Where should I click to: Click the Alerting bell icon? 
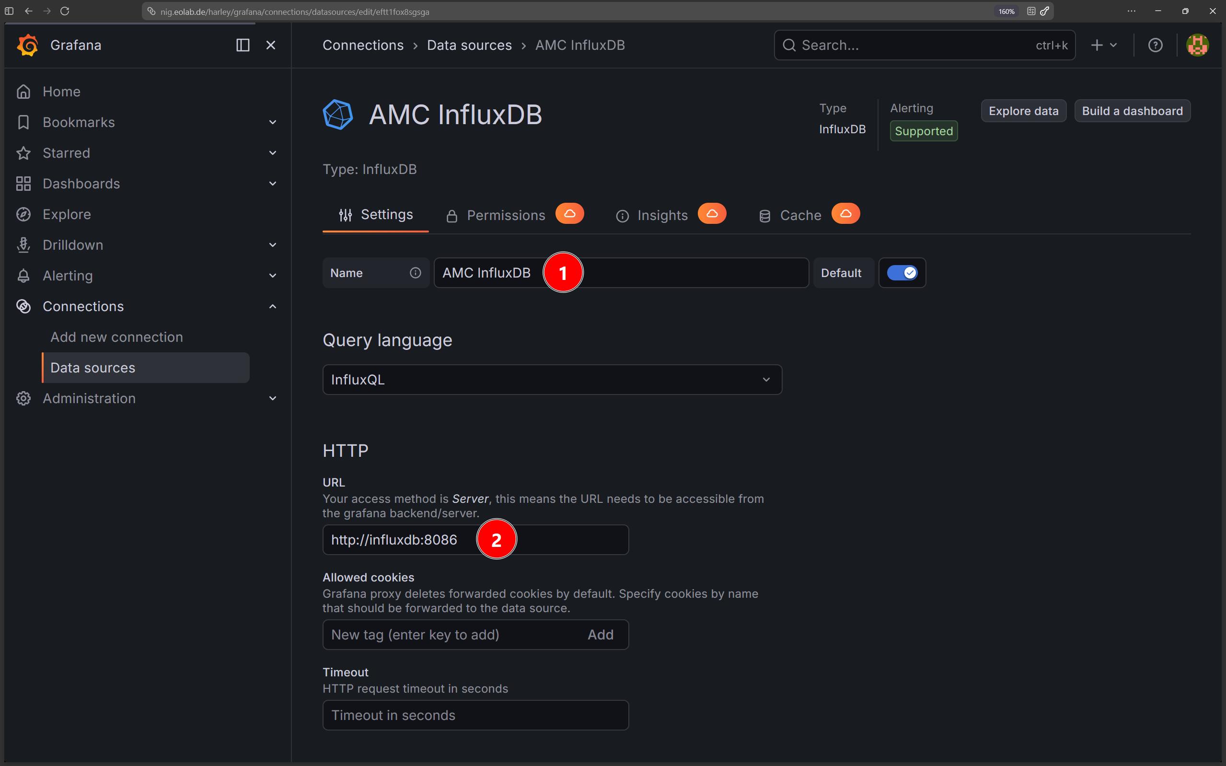click(23, 276)
